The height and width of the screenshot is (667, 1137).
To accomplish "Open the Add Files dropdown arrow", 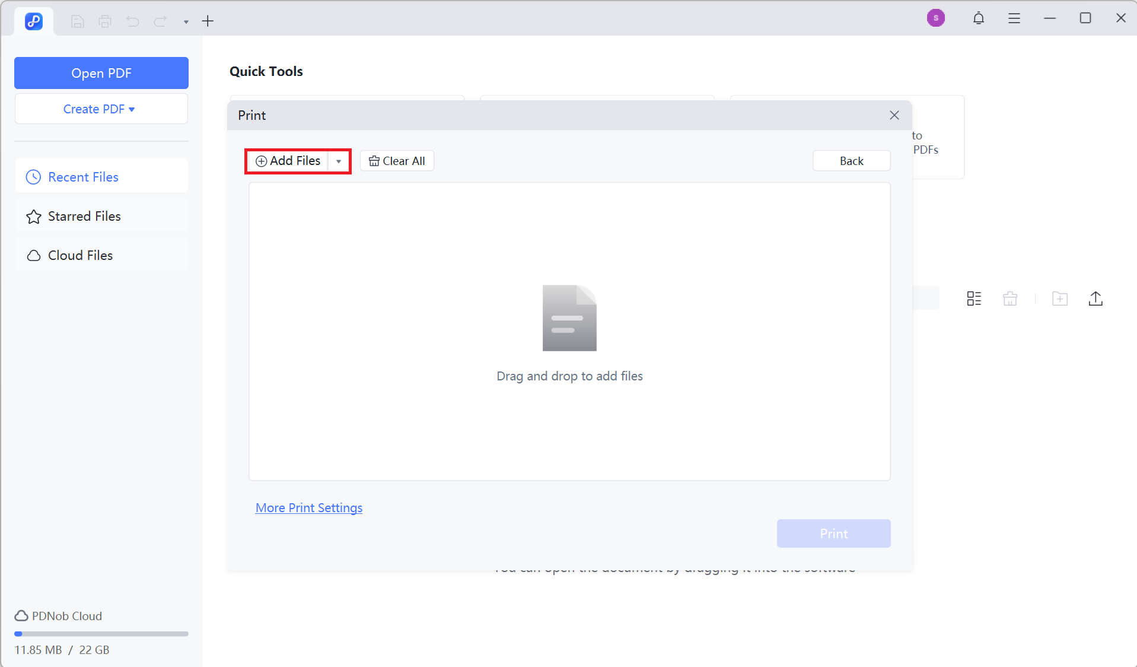I will coord(338,161).
